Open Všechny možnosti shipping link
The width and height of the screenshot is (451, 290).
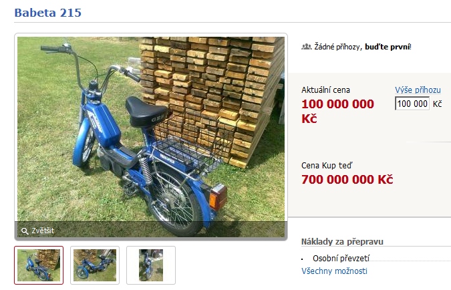click(334, 271)
